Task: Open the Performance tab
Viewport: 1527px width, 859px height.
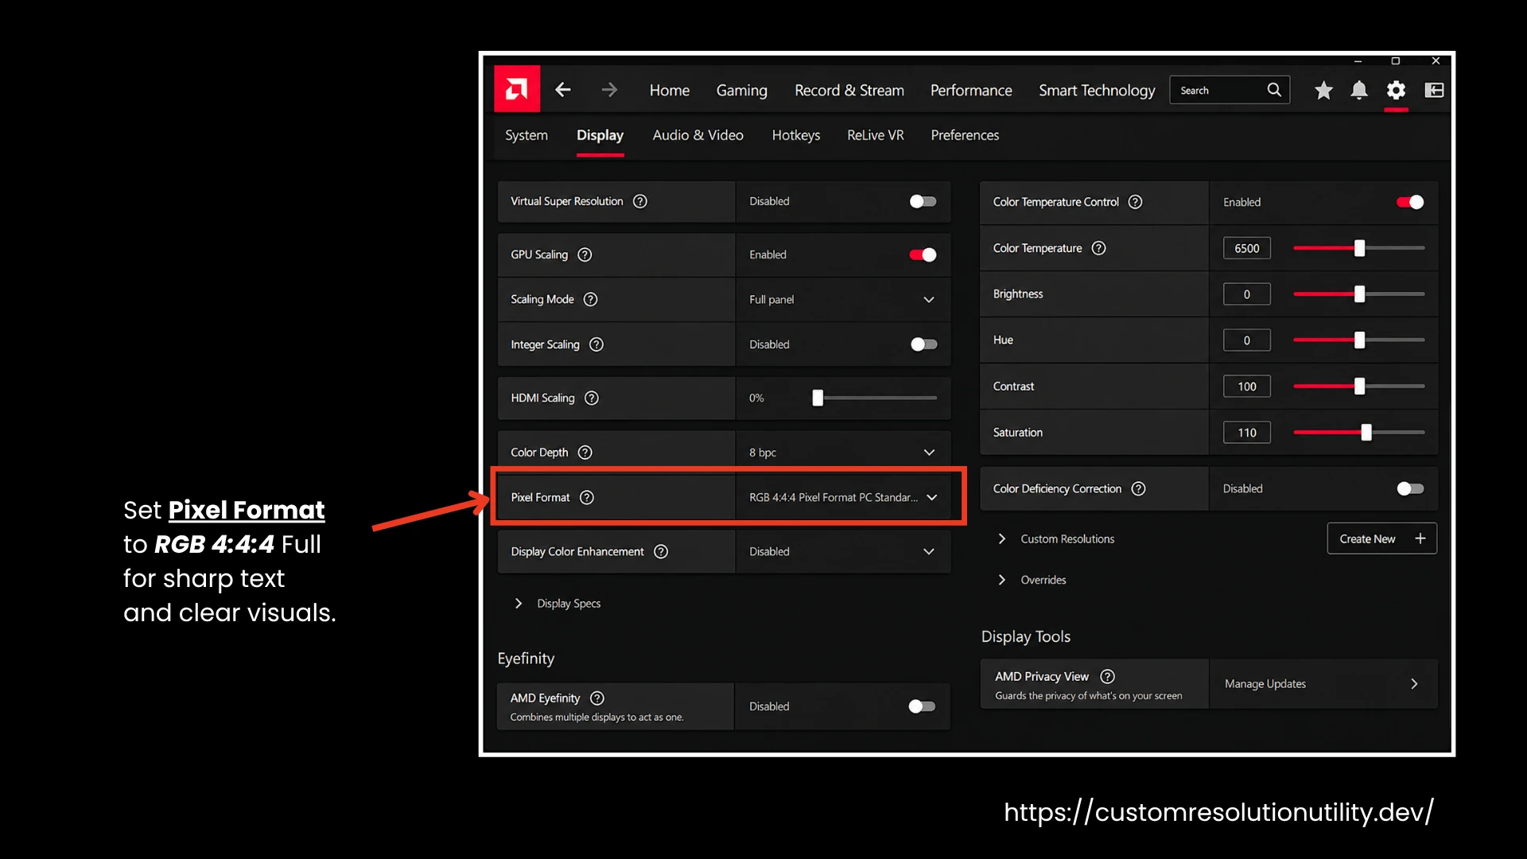Action: tap(971, 91)
